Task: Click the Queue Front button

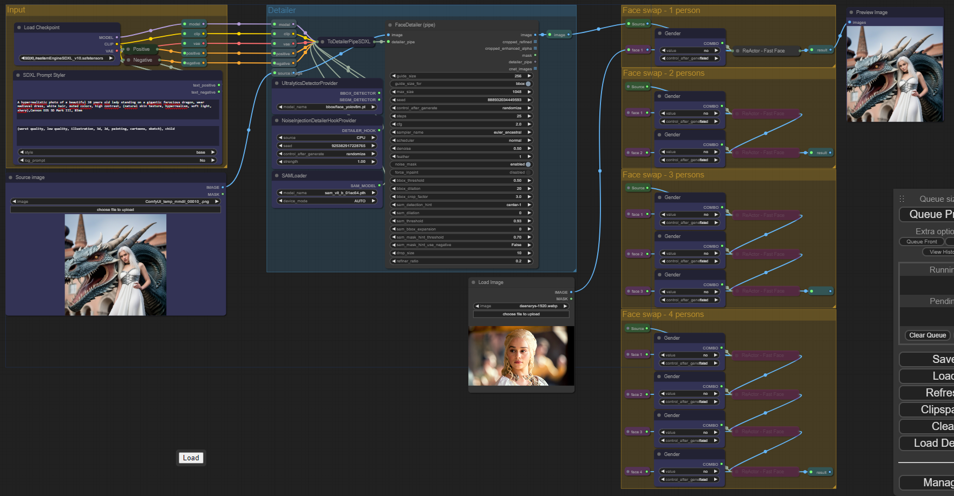Action: pos(922,242)
